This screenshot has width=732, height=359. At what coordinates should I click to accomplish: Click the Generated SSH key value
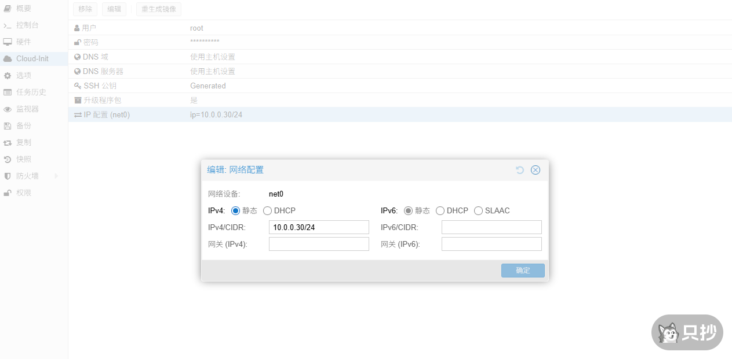[208, 86]
